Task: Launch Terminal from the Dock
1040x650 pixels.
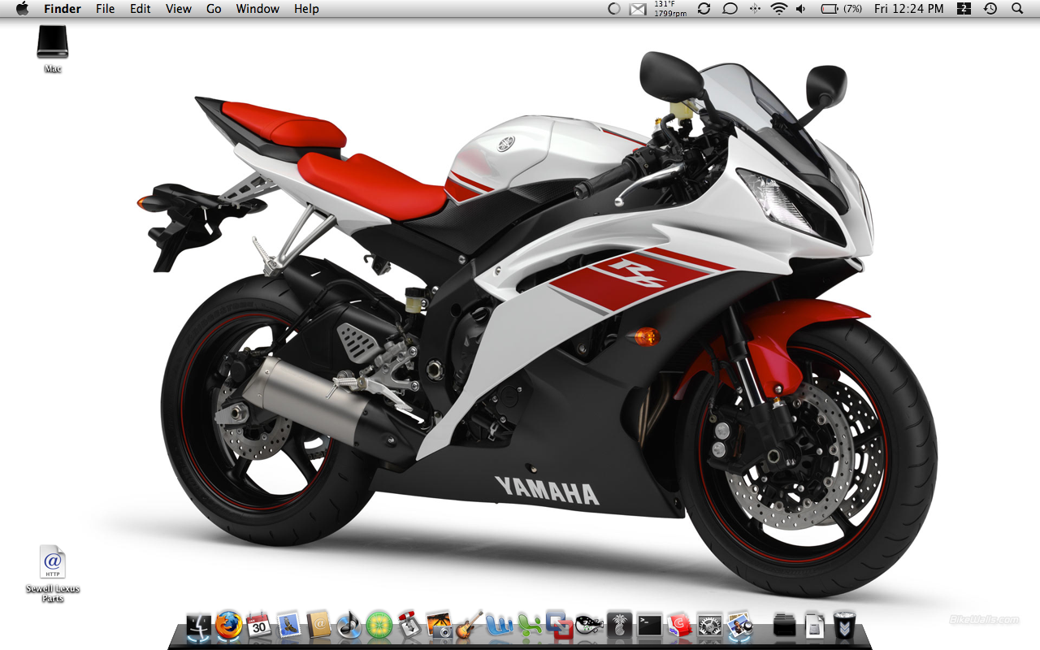Action: tap(650, 624)
